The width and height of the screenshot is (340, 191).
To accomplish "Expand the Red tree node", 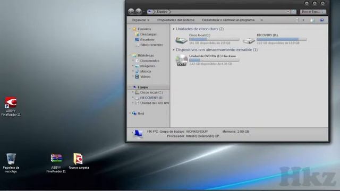I will (130, 113).
